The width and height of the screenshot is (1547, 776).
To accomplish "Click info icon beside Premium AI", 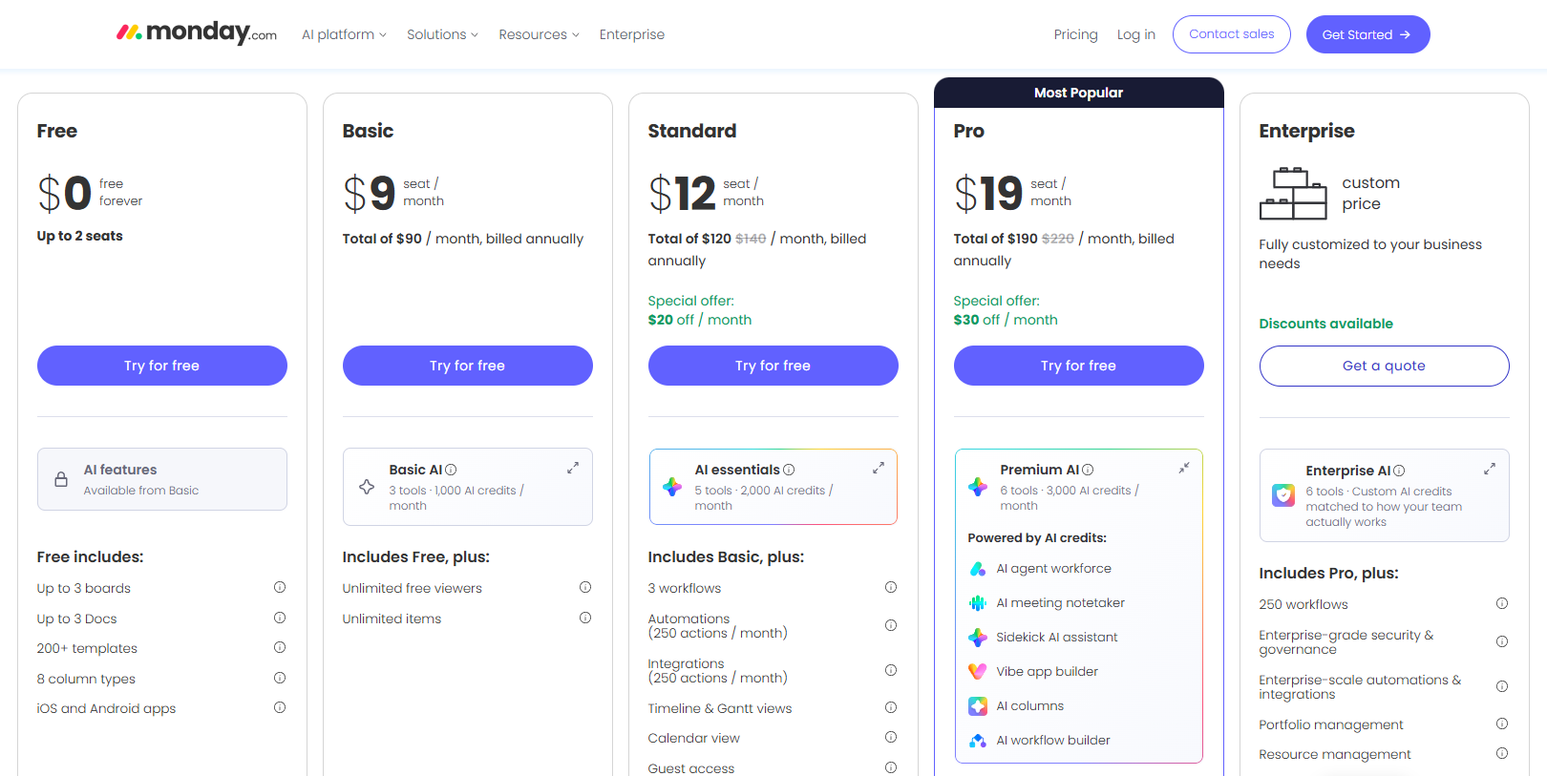I will click(x=1088, y=470).
